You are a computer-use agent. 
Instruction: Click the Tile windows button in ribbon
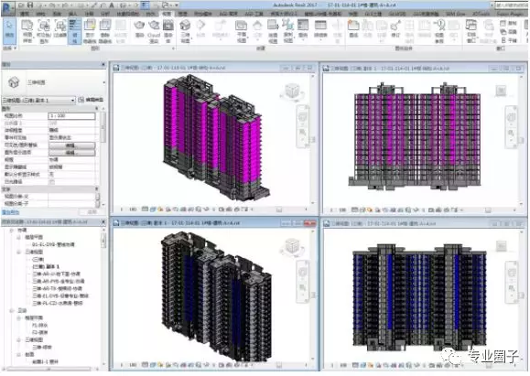click(509, 40)
